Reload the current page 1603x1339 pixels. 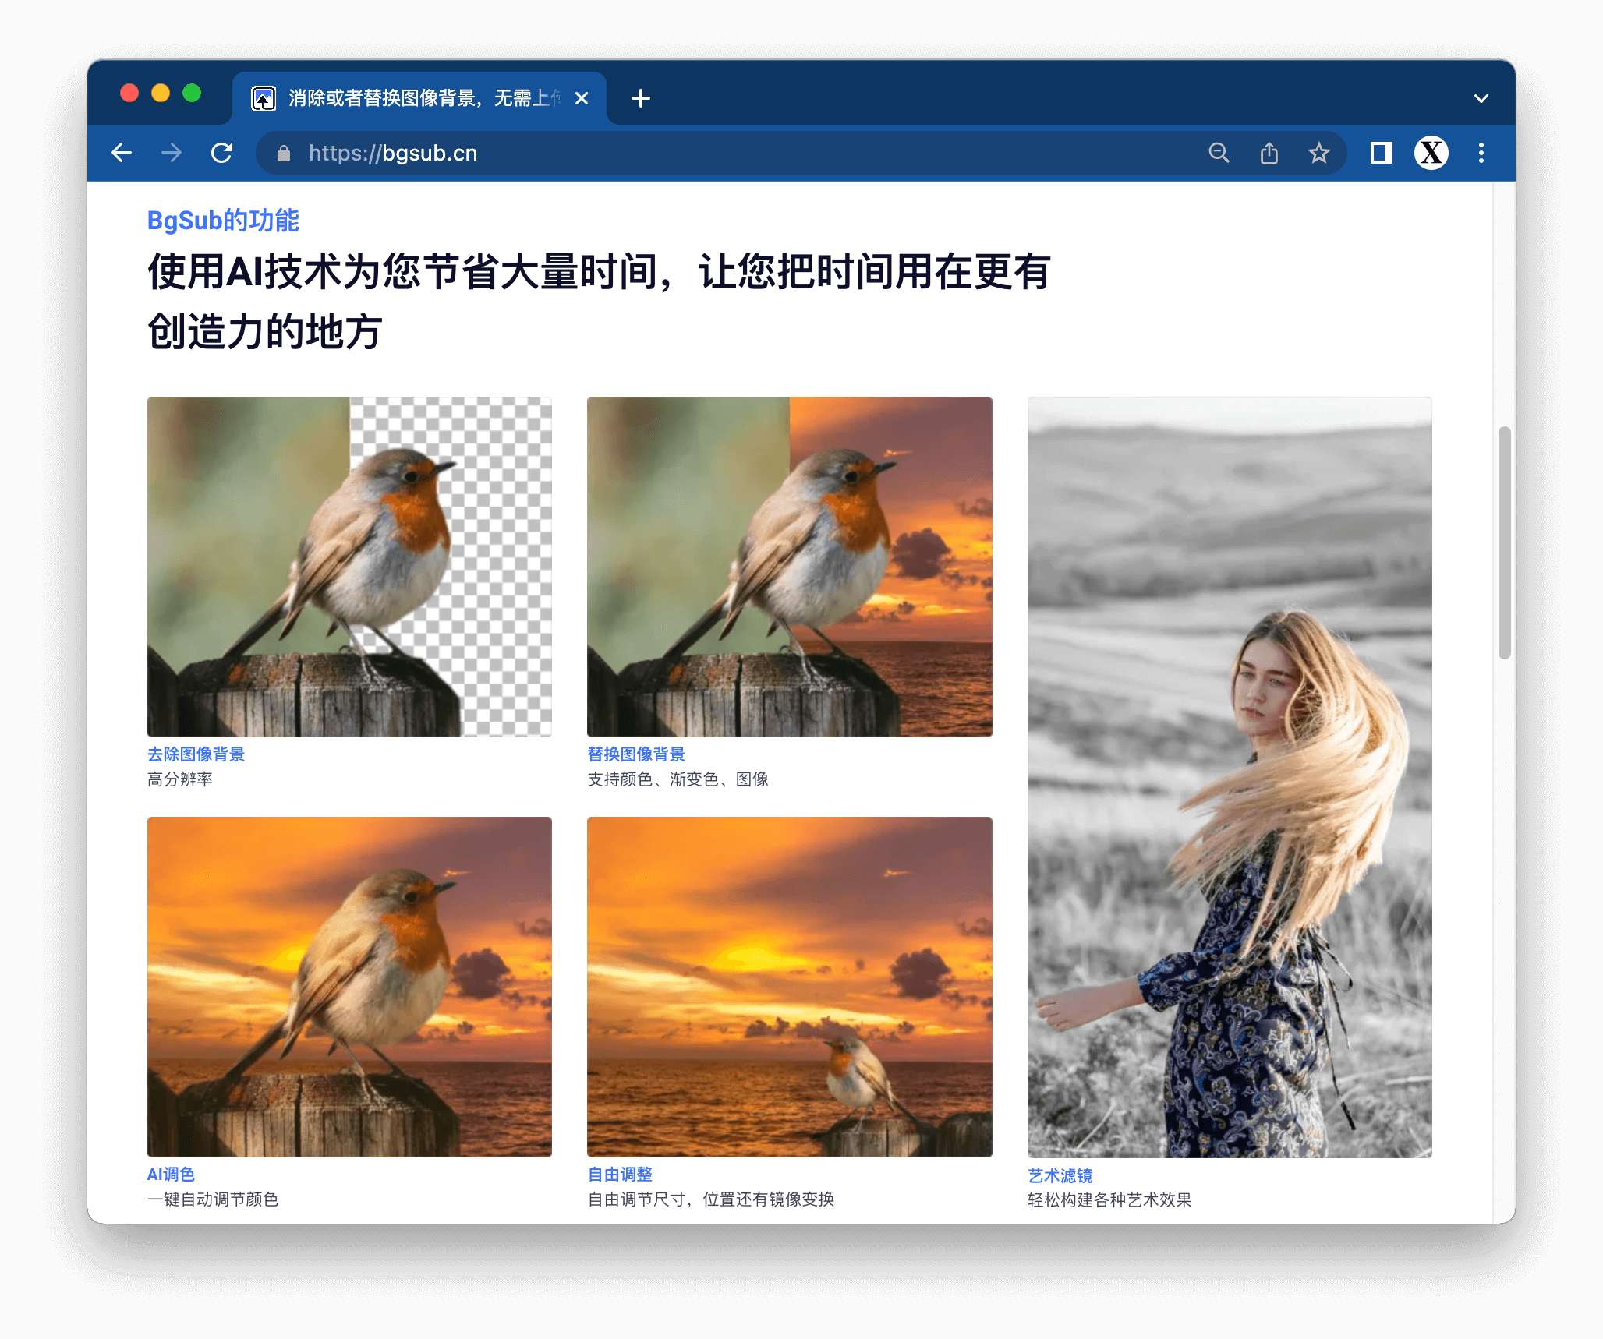(222, 153)
